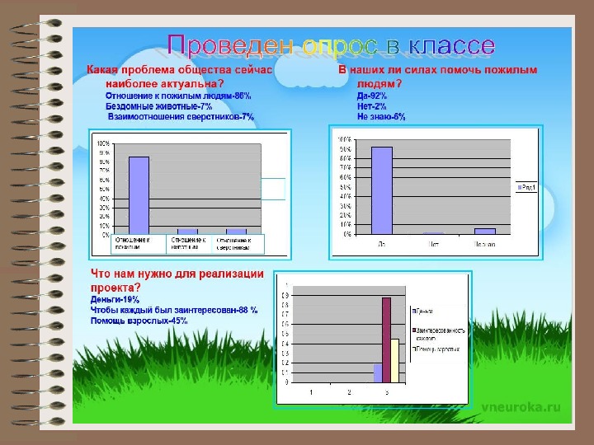Click the "Помощь взрослых" legend entry in the third chart
The image size is (594, 445).
(436, 349)
